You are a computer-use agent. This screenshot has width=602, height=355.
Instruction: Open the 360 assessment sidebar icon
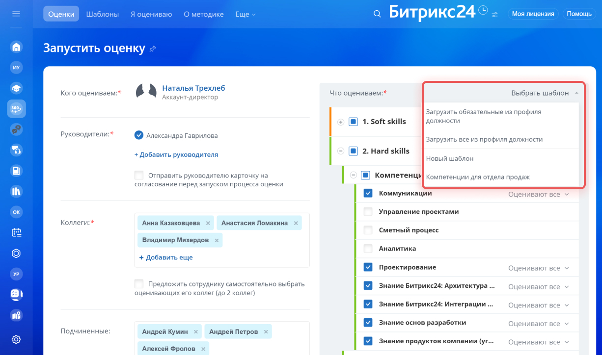16,109
